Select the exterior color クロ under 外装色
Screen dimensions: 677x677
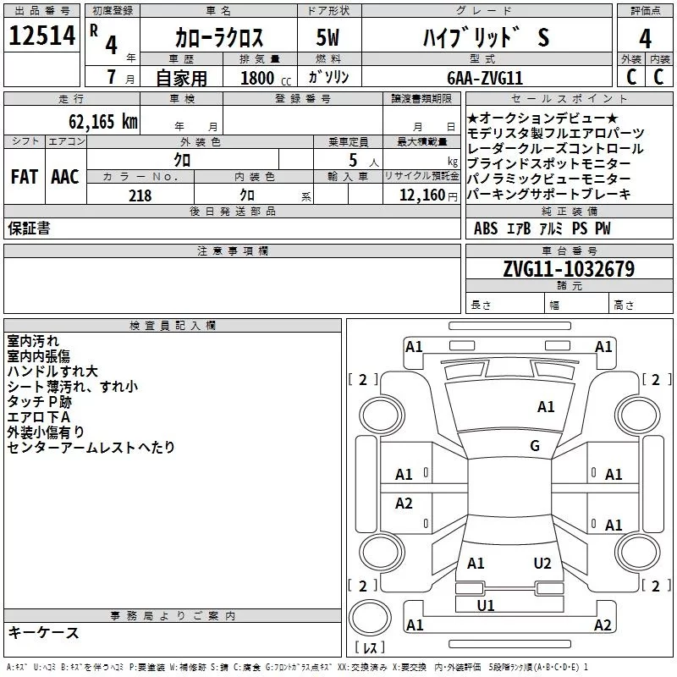(x=182, y=160)
